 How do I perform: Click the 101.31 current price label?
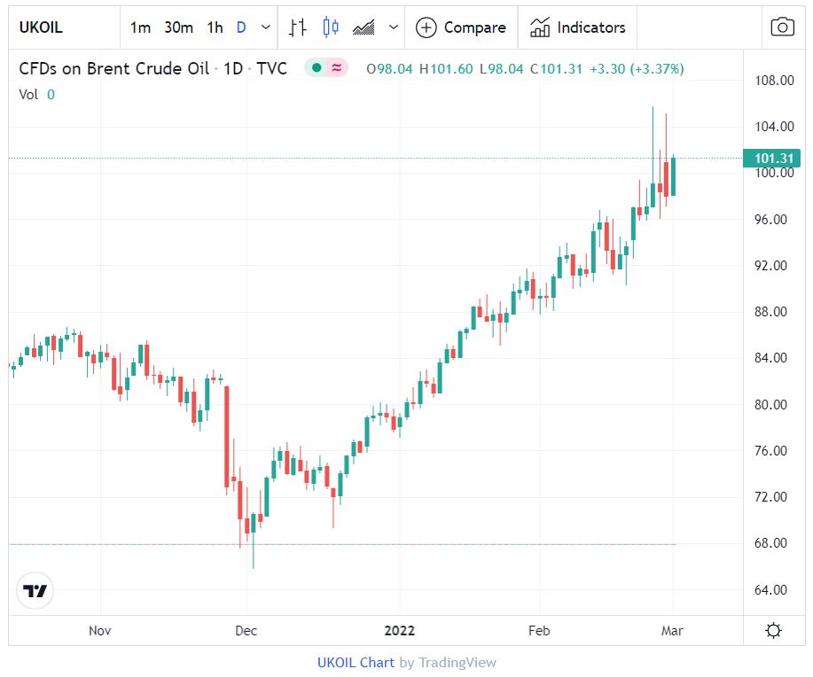771,159
